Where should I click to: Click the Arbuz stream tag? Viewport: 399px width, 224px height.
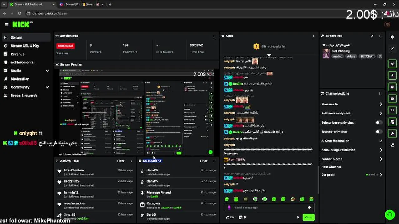[351, 56]
